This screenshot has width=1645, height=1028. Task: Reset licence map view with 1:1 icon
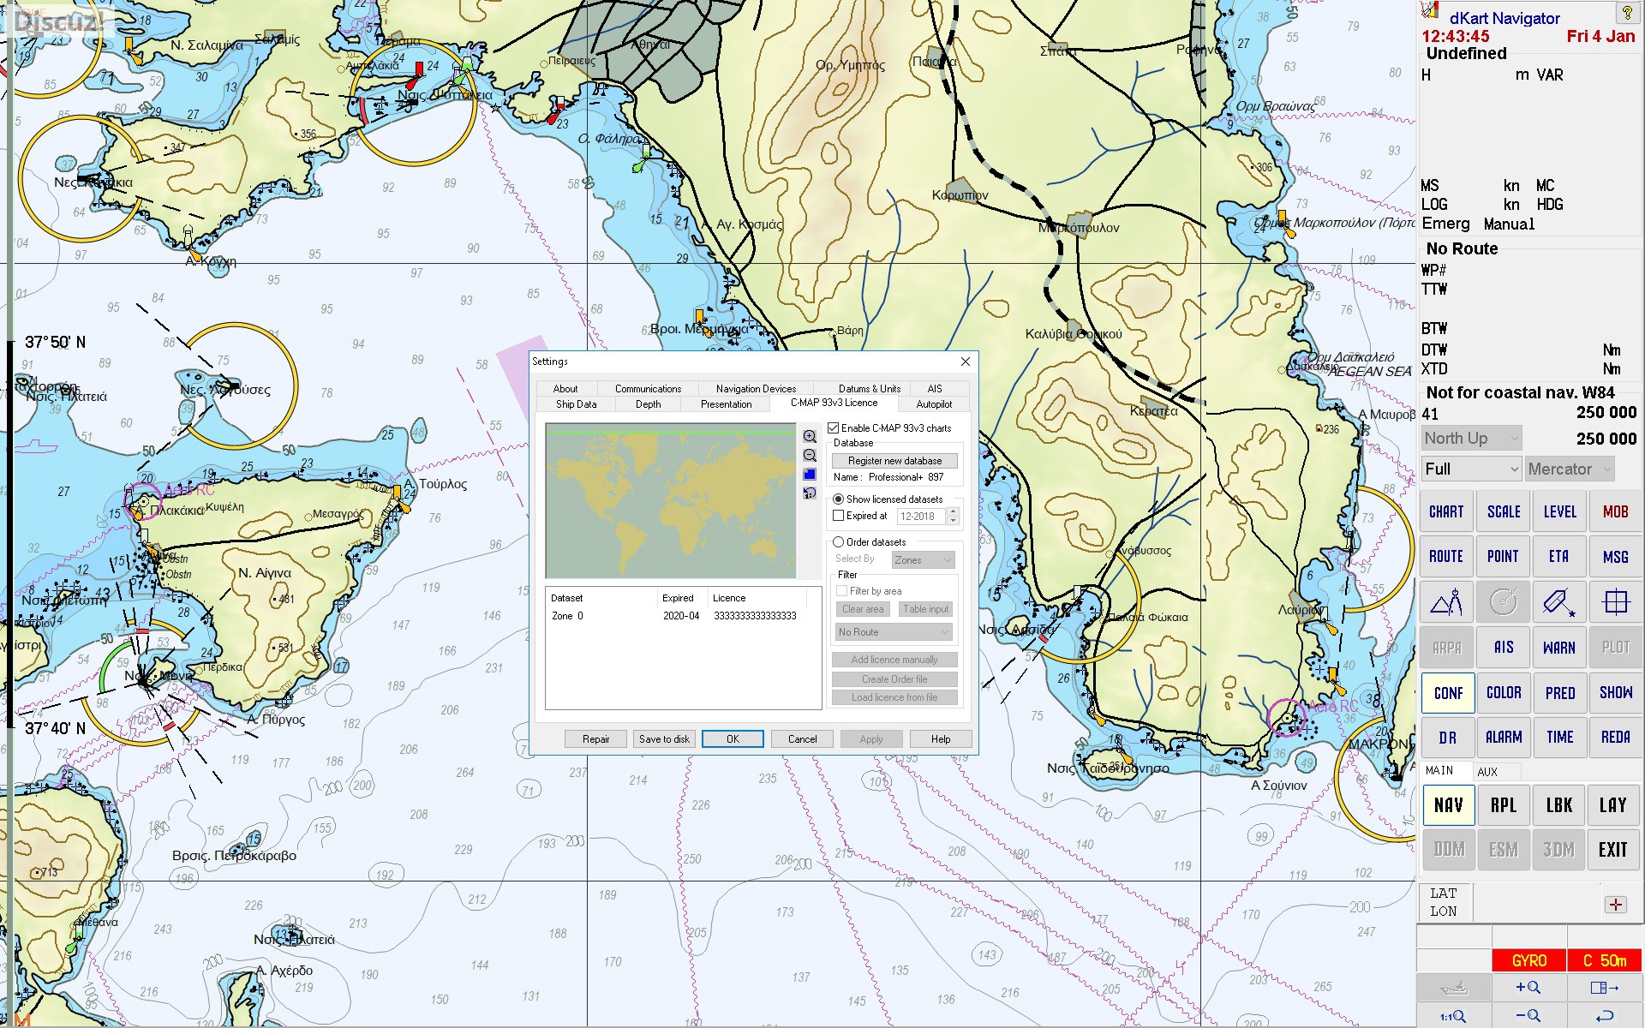tap(810, 493)
